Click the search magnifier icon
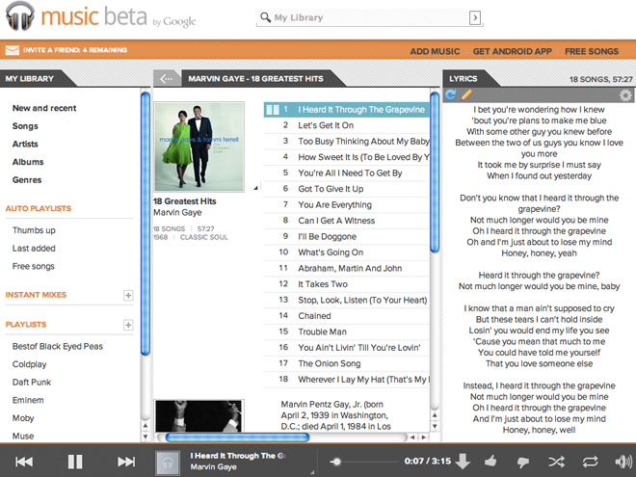The image size is (636, 477). [x=265, y=17]
